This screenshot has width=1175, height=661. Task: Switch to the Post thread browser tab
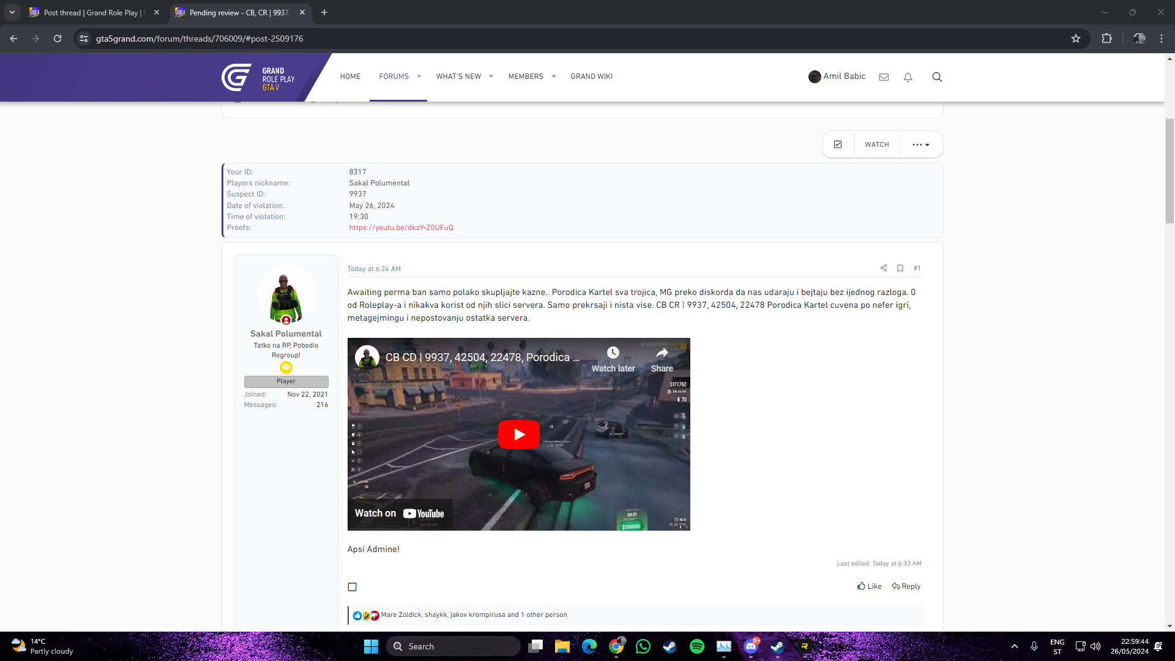tap(92, 12)
